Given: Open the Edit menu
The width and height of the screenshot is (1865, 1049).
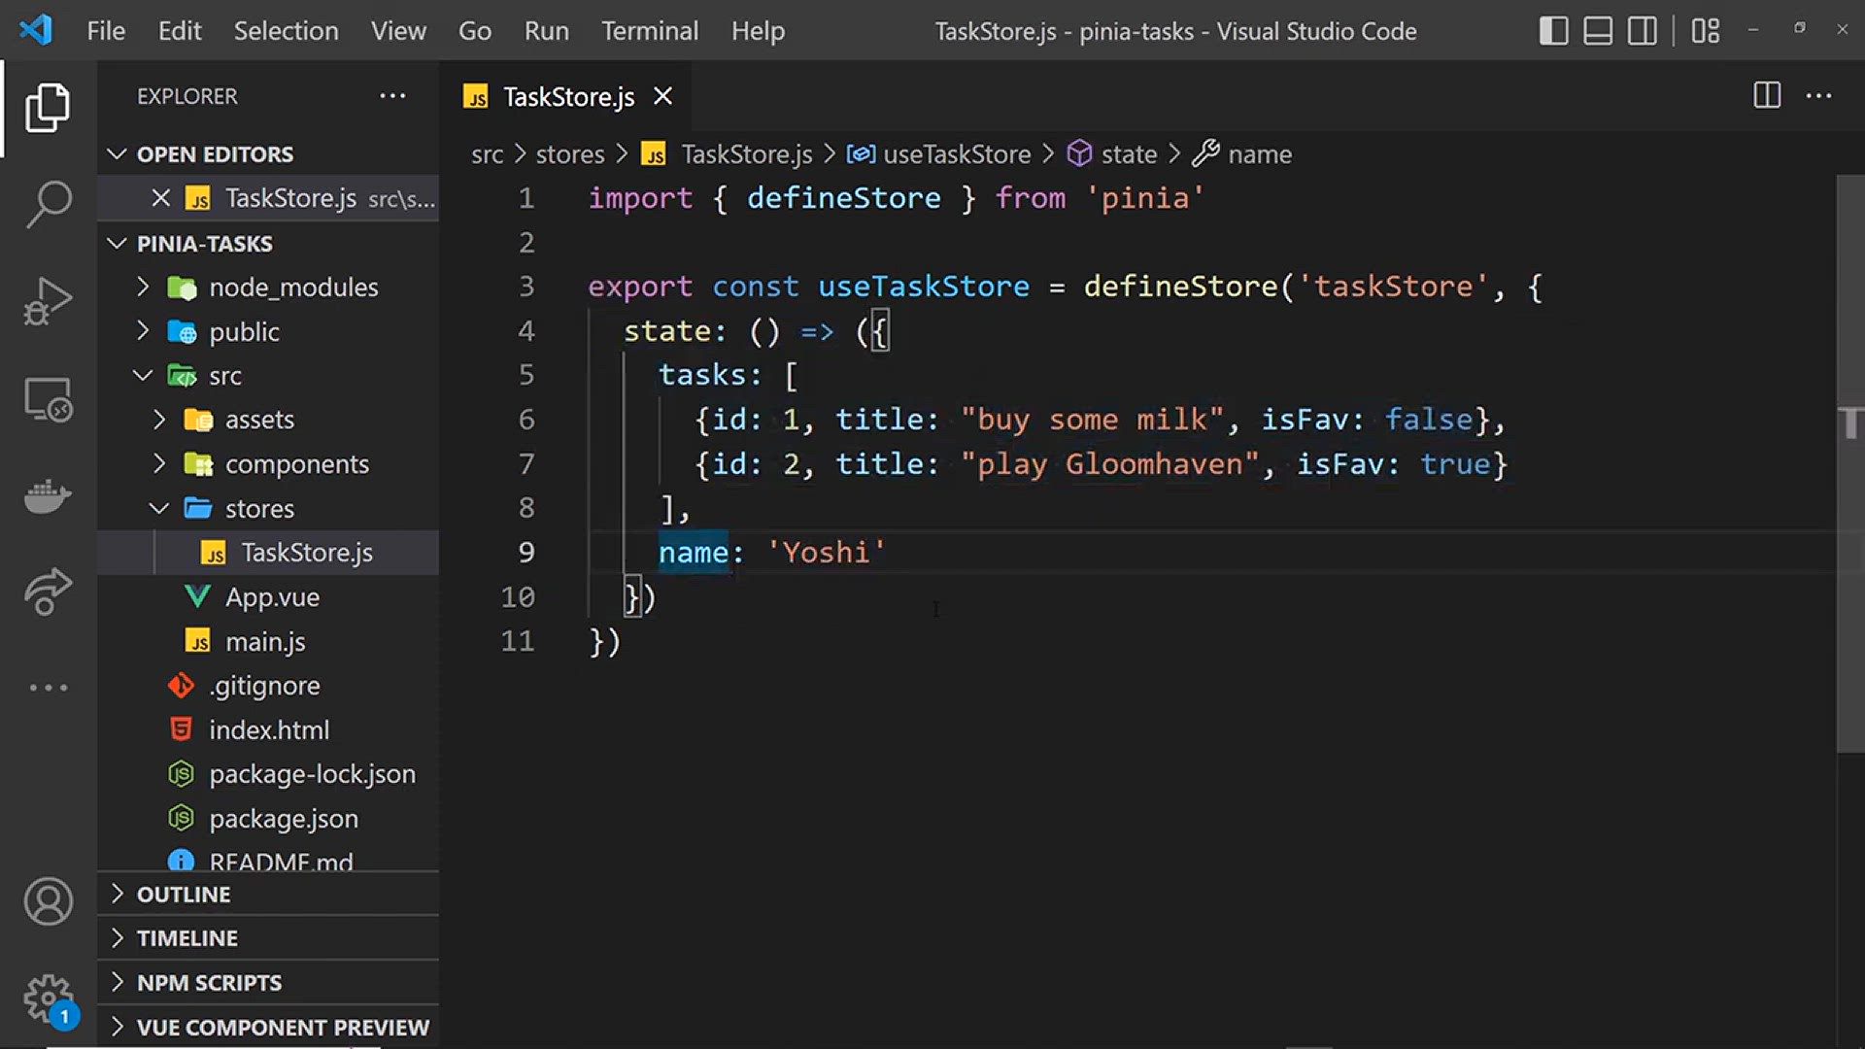Looking at the screenshot, I should 180,31.
